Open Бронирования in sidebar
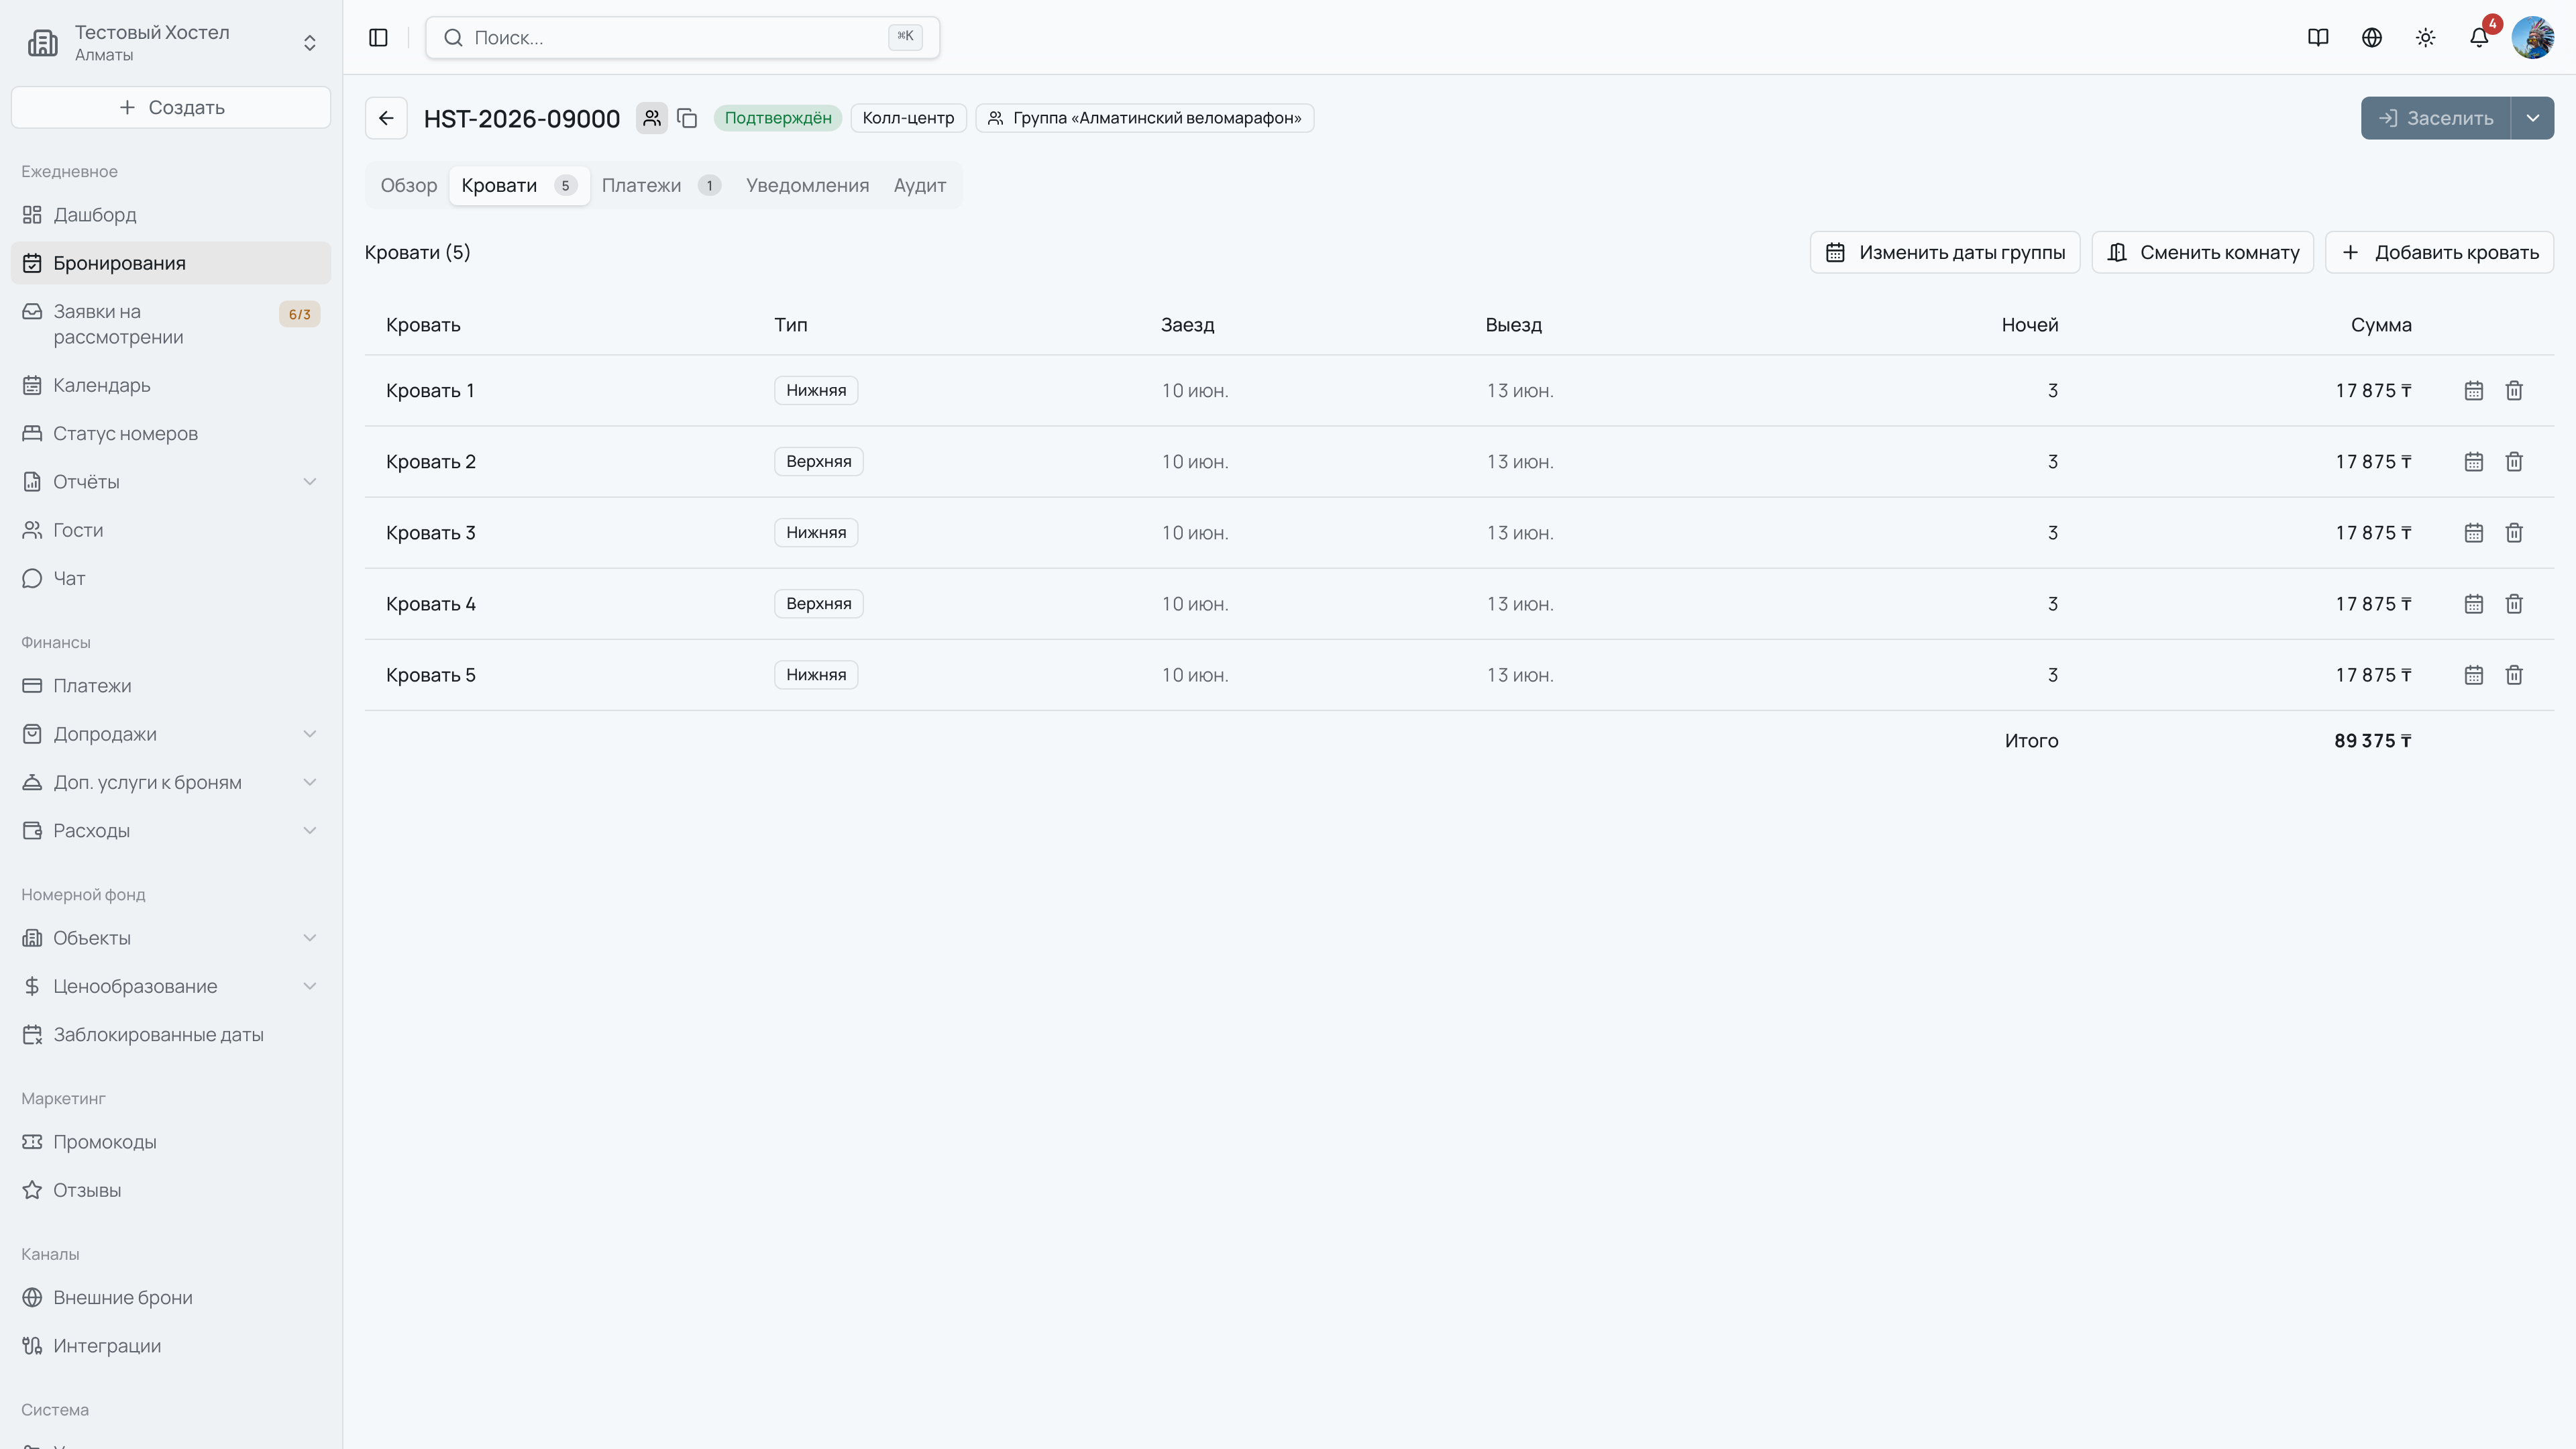2576x1449 pixels. point(171,263)
